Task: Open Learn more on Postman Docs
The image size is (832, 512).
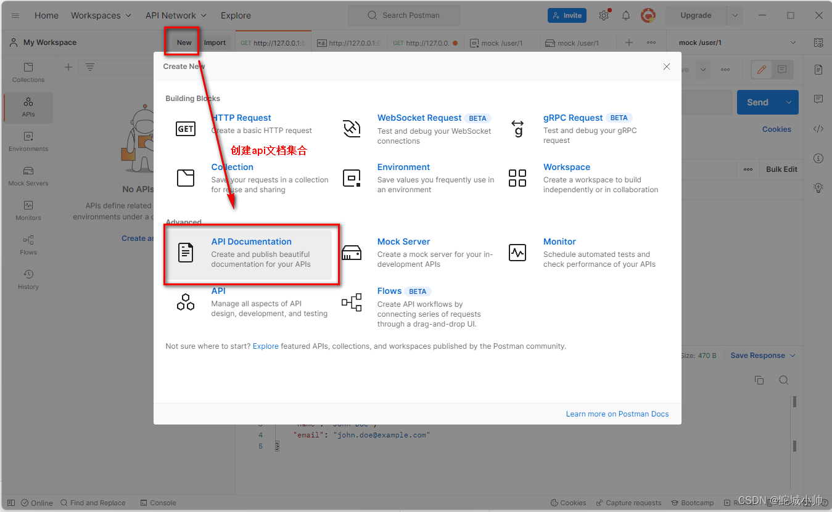Action: pyautogui.click(x=617, y=414)
